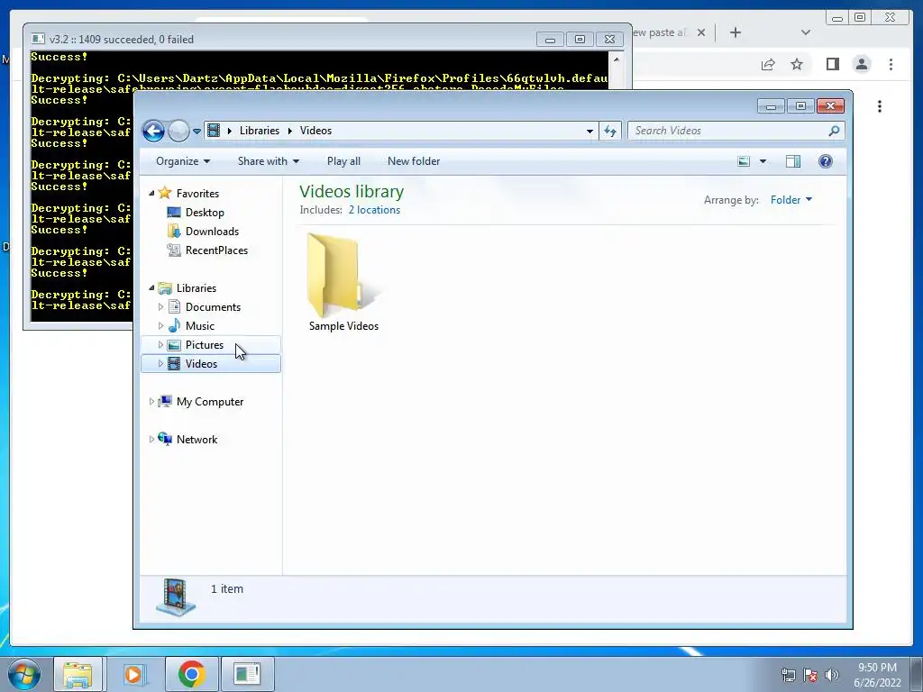Select My Computer icon
This screenshot has height=692, width=923.
pos(166,401)
